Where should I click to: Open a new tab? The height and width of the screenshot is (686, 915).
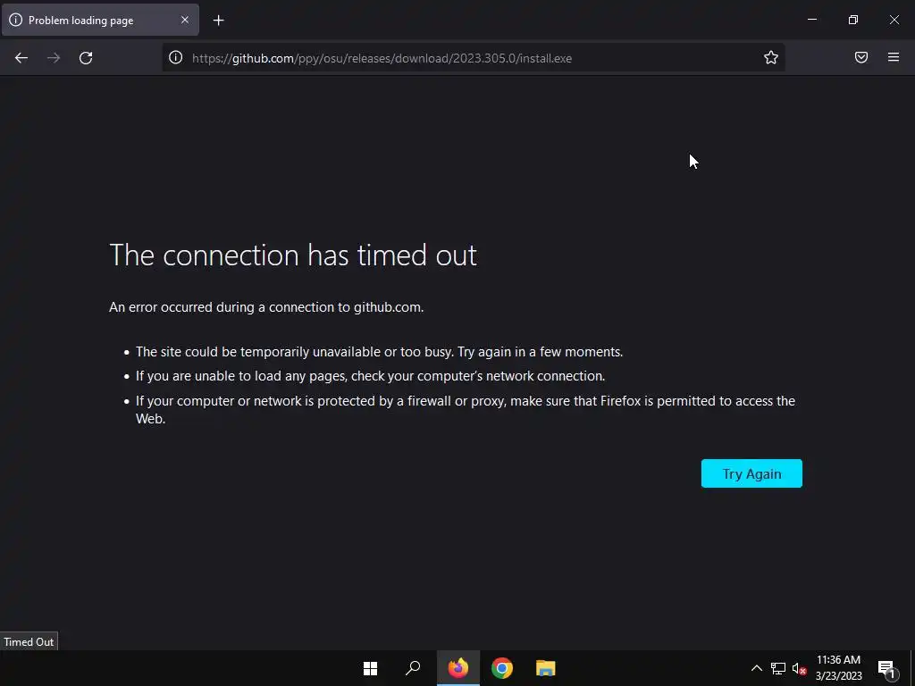(x=218, y=21)
